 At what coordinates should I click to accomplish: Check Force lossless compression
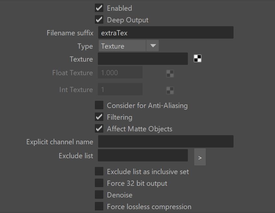click(x=99, y=206)
